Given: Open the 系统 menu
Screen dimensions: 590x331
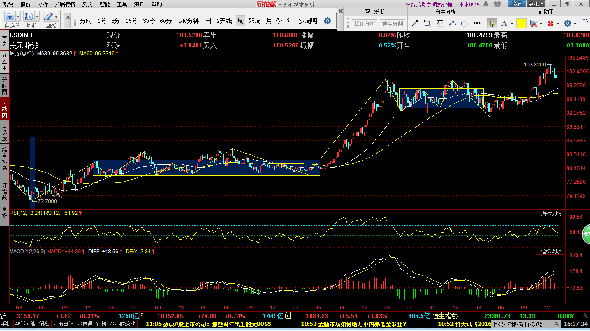Looking at the screenshot, I should tap(8, 4).
